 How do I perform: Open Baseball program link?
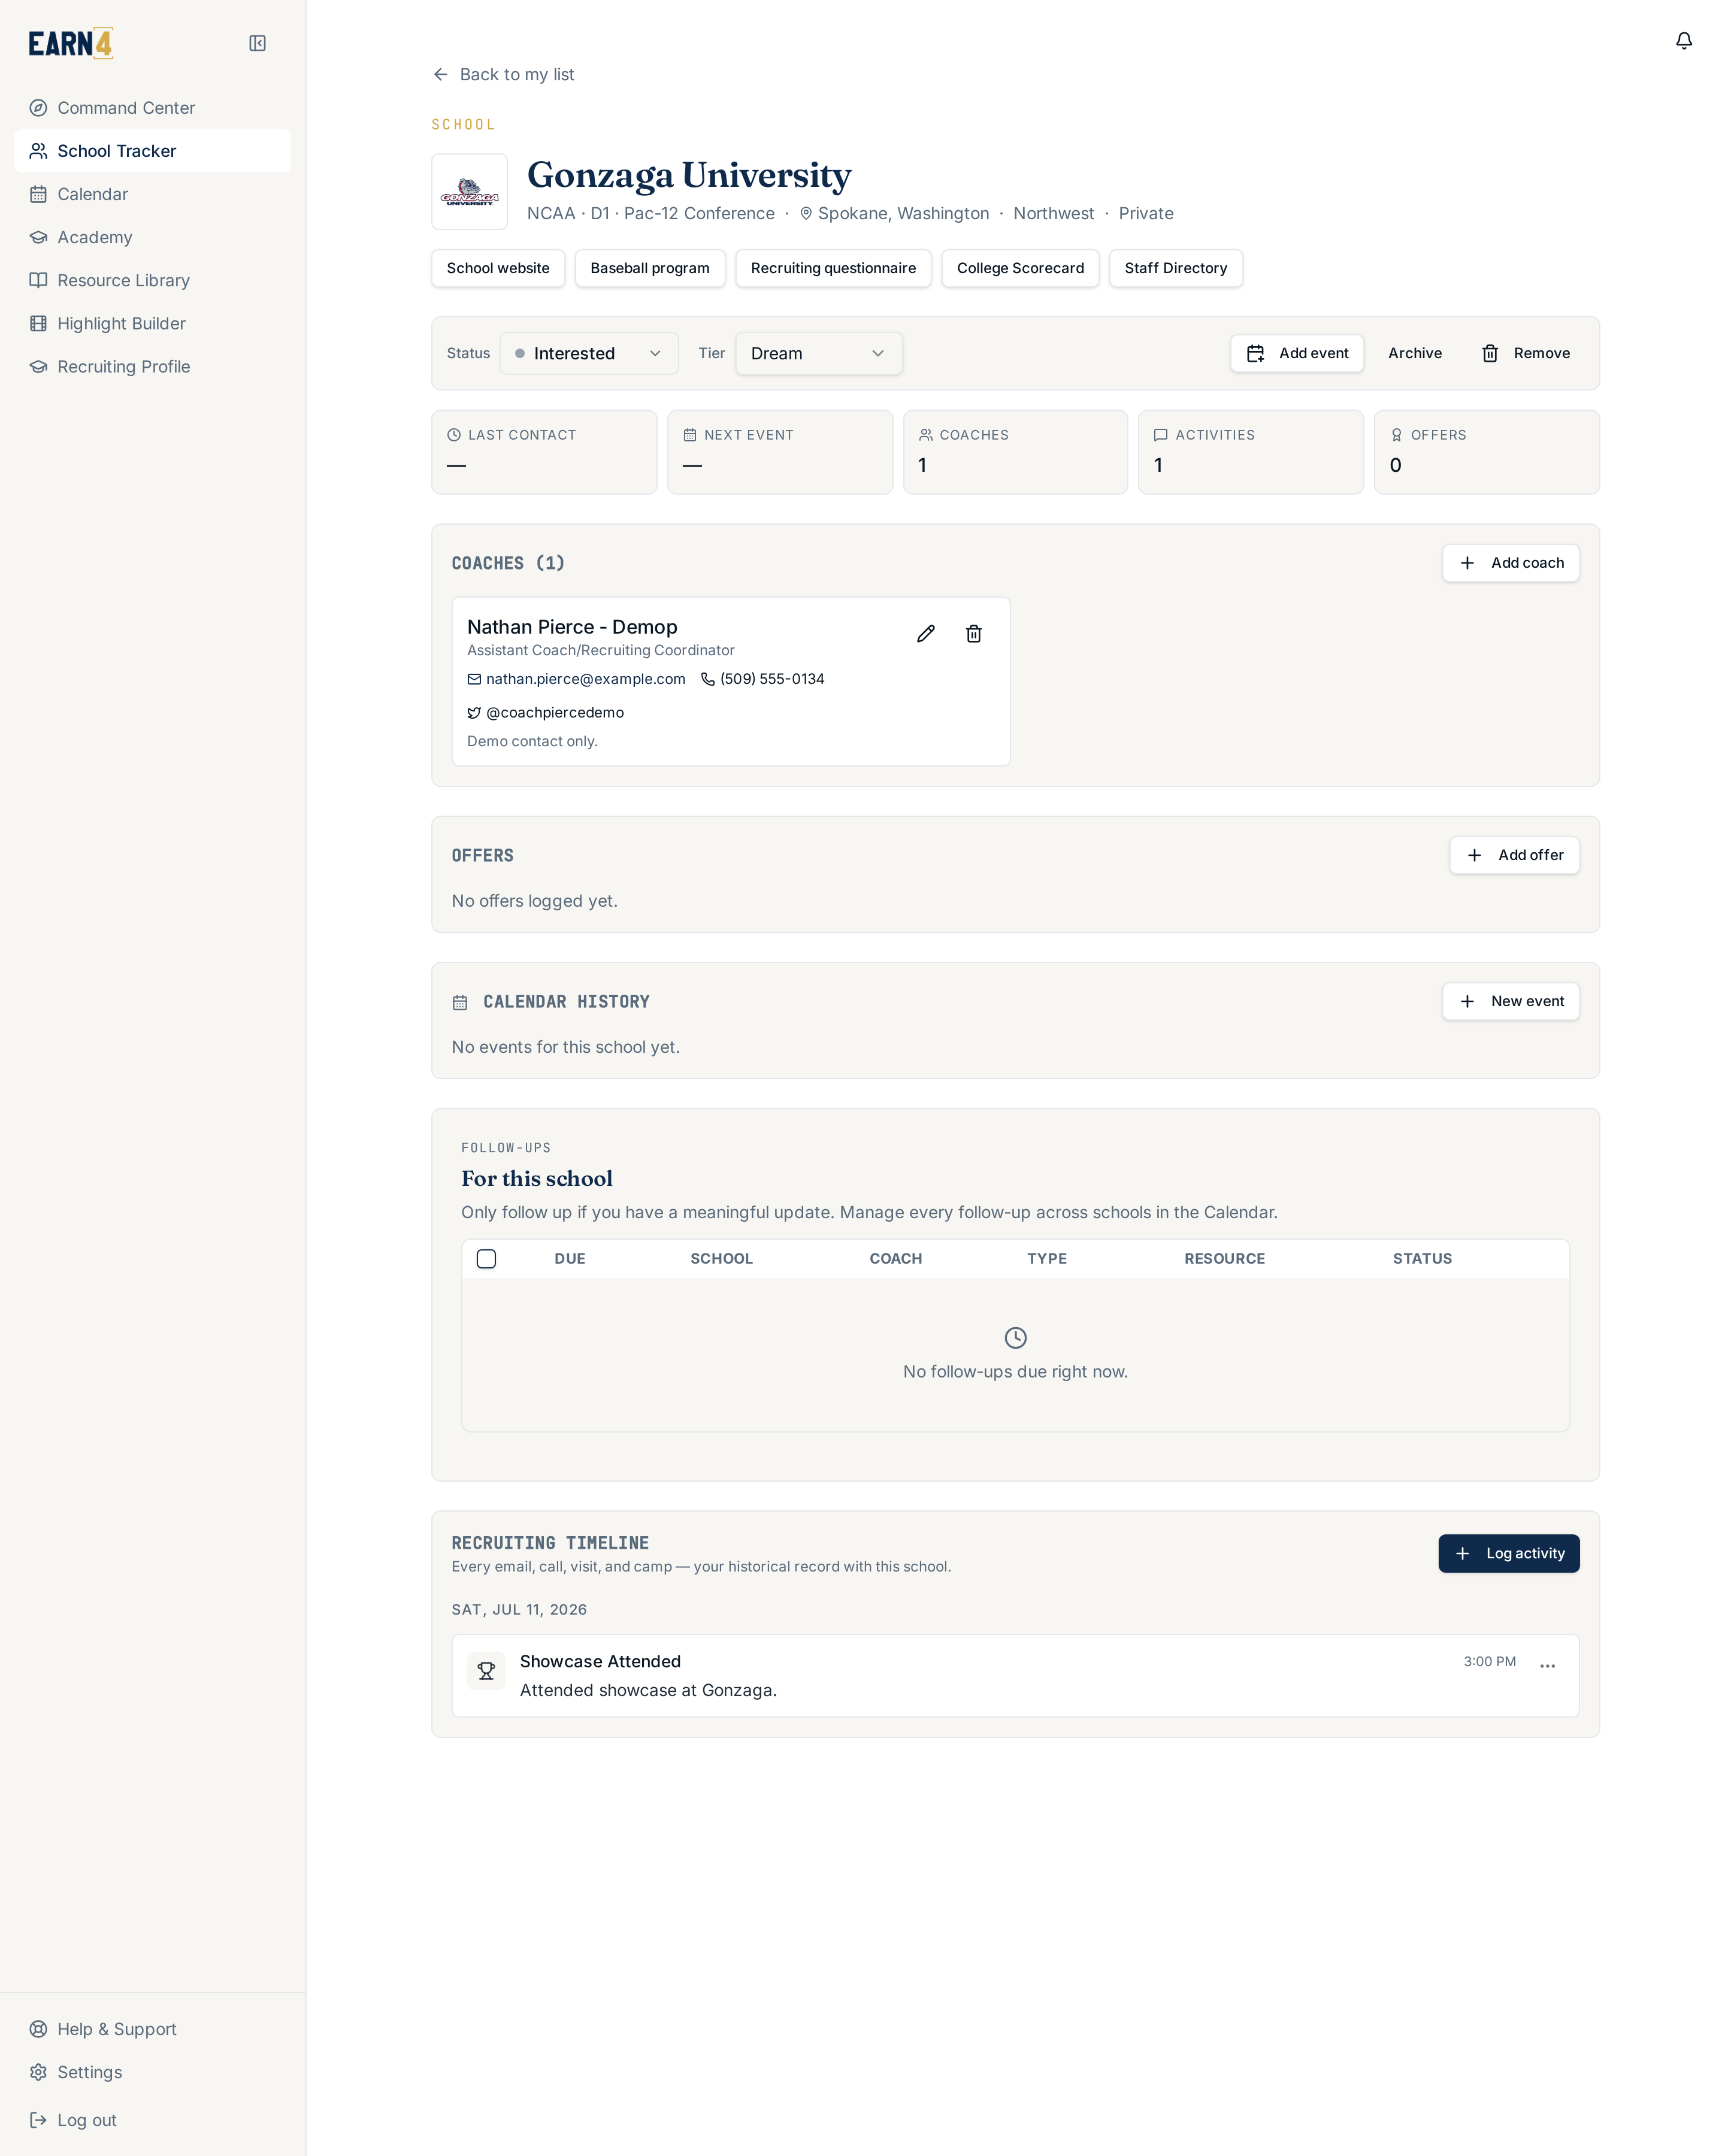pyautogui.click(x=650, y=268)
